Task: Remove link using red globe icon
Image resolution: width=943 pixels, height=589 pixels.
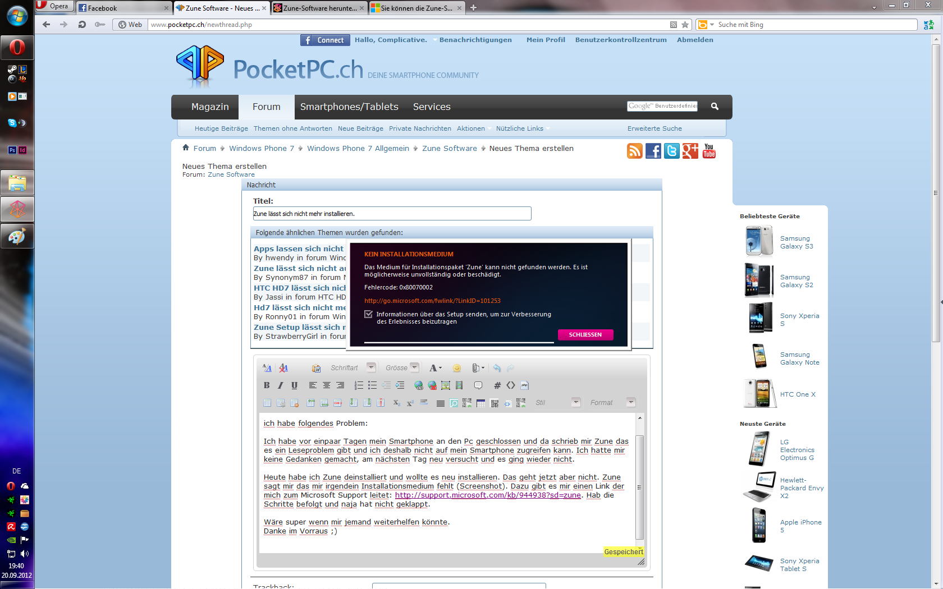Action: pos(432,385)
